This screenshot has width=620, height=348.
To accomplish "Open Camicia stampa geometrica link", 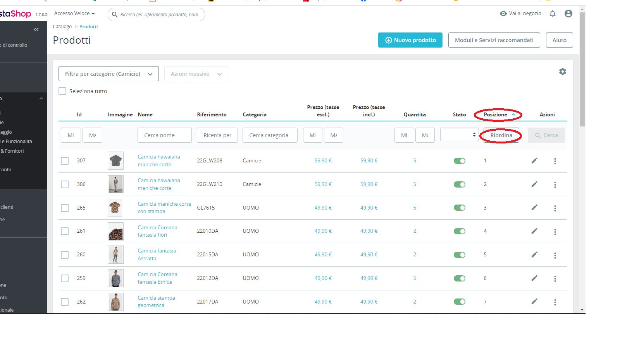I will pos(156,302).
